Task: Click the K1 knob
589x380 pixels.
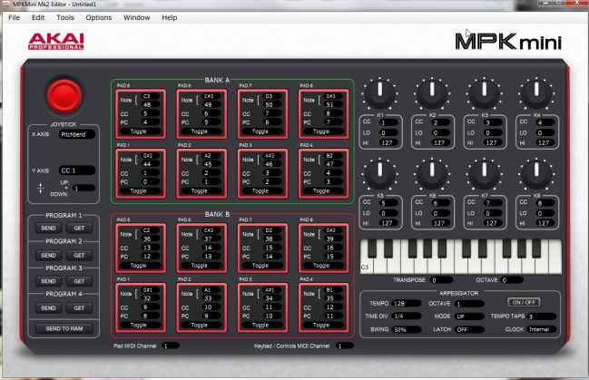Action: [380, 93]
